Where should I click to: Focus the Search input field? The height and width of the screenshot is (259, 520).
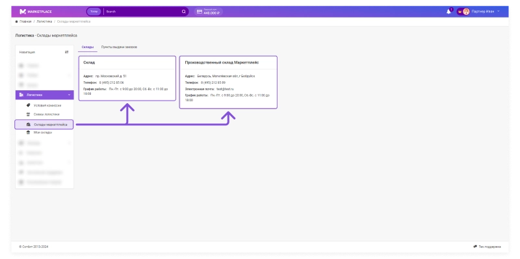click(x=143, y=12)
